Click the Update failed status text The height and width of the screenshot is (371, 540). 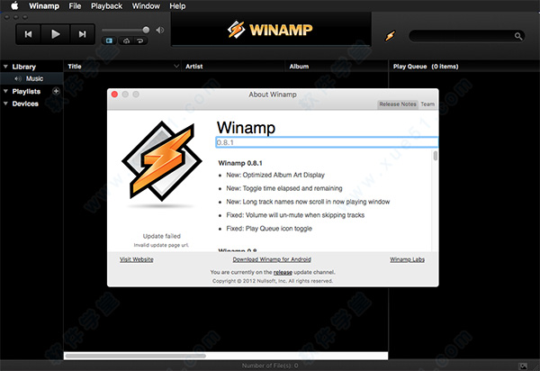tap(161, 236)
